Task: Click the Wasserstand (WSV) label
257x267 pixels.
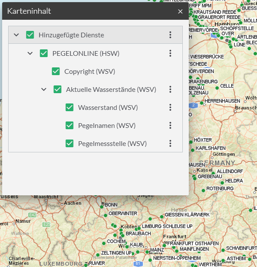Action: [x=108, y=108]
